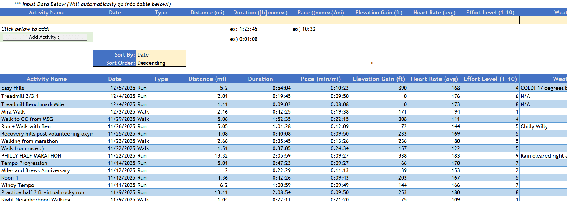Select the duration cell '2:05:59'
Screen dimensions: 567x201
(x=260, y=156)
